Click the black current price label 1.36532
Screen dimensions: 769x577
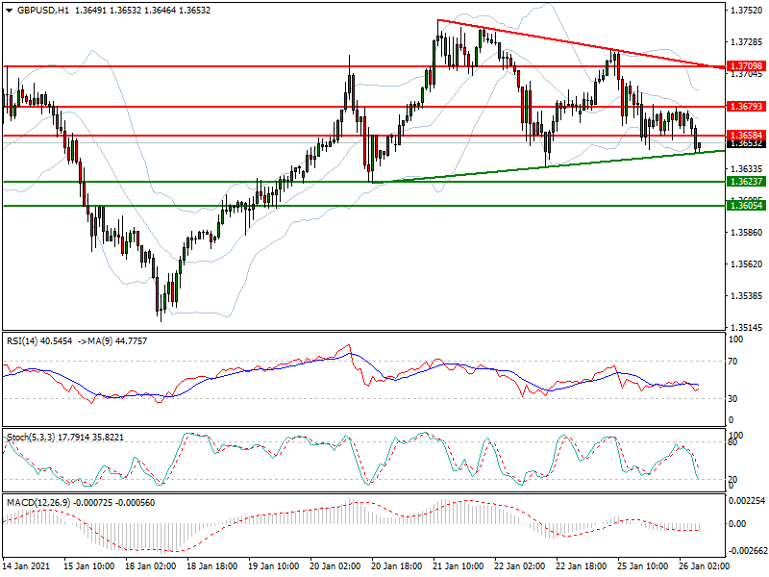[746, 143]
